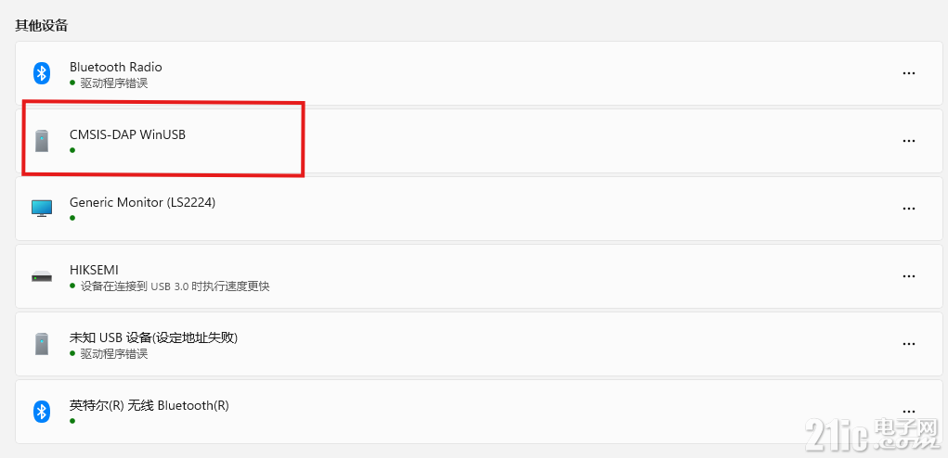Select the CMSIS-DAP WinUSB device label

tap(127, 134)
